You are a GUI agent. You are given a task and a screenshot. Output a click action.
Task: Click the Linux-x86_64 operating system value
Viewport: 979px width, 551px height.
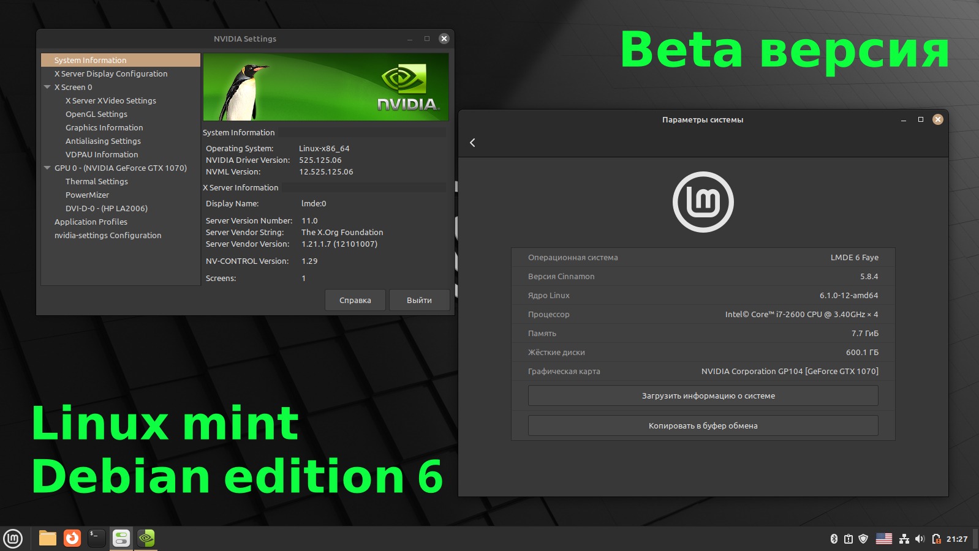pos(324,148)
